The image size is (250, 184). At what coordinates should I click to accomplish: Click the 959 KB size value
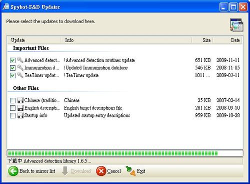[203, 115]
